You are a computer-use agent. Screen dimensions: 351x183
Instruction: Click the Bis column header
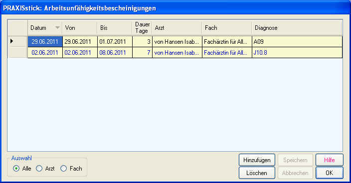coord(115,28)
